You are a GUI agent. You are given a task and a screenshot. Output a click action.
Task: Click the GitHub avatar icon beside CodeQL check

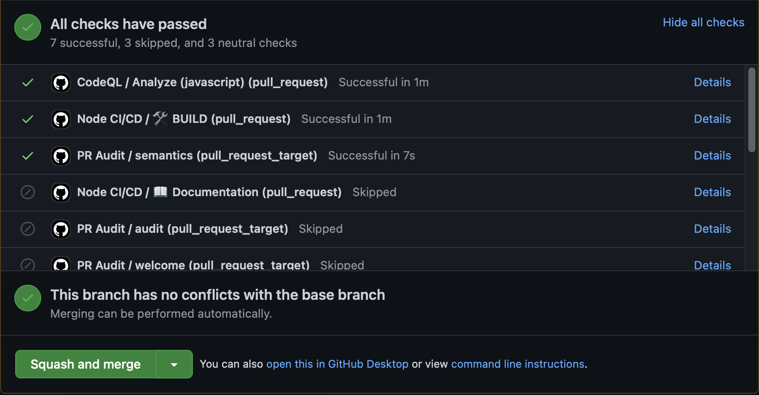(x=61, y=83)
